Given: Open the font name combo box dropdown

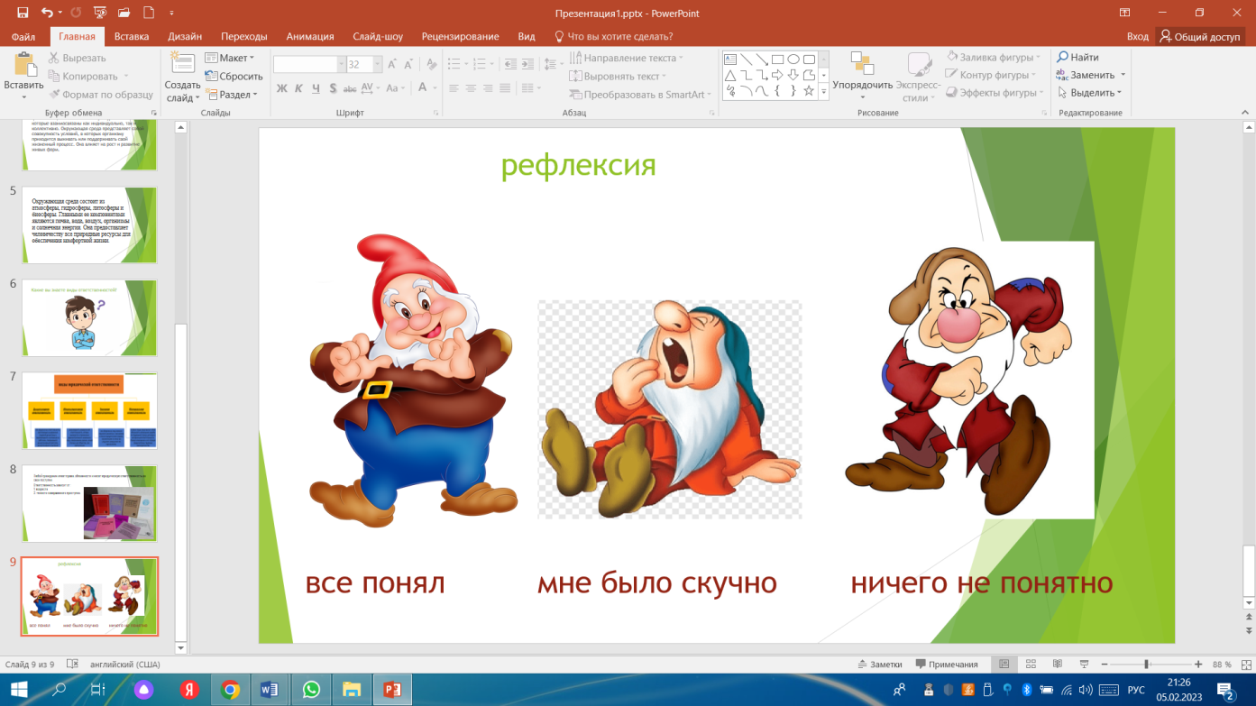Looking at the screenshot, I should (x=341, y=65).
